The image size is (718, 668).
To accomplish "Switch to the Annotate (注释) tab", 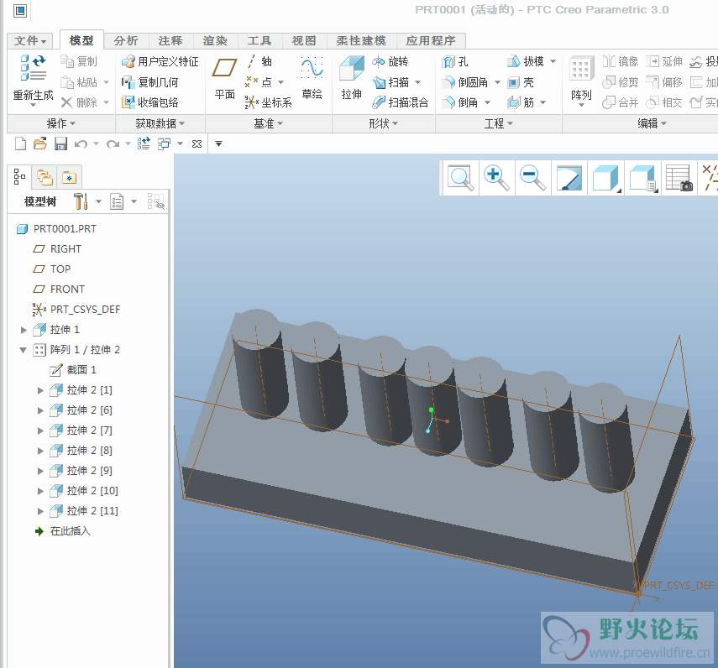I will point(170,41).
